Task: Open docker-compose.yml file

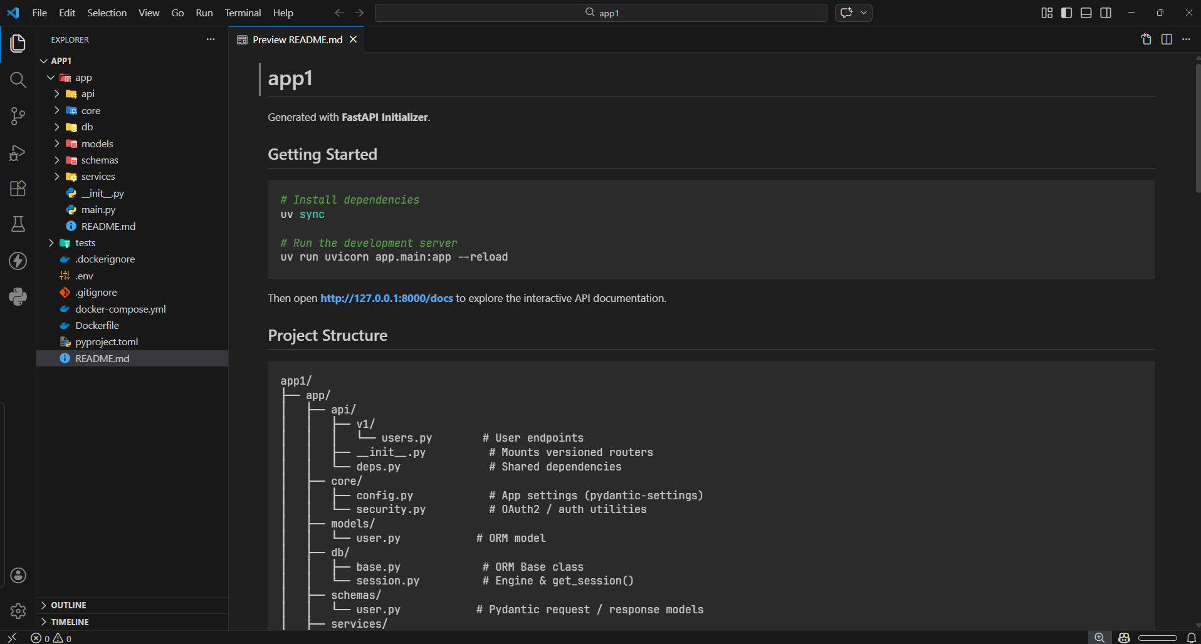Action: point(132,309)
